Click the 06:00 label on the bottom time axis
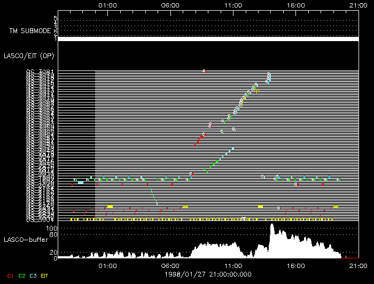The width and height of the screenshot is (374, 284). tap(170, 266)
